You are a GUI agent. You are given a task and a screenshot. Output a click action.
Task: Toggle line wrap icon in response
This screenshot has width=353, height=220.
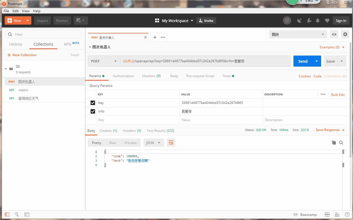pyautogui.click(x=171, y=143)
